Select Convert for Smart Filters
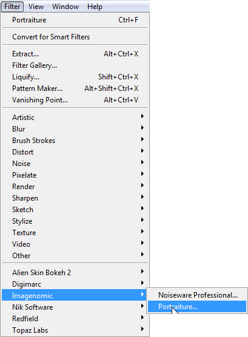The height and width of the screenshot is (337, 248). pos(75,37)
